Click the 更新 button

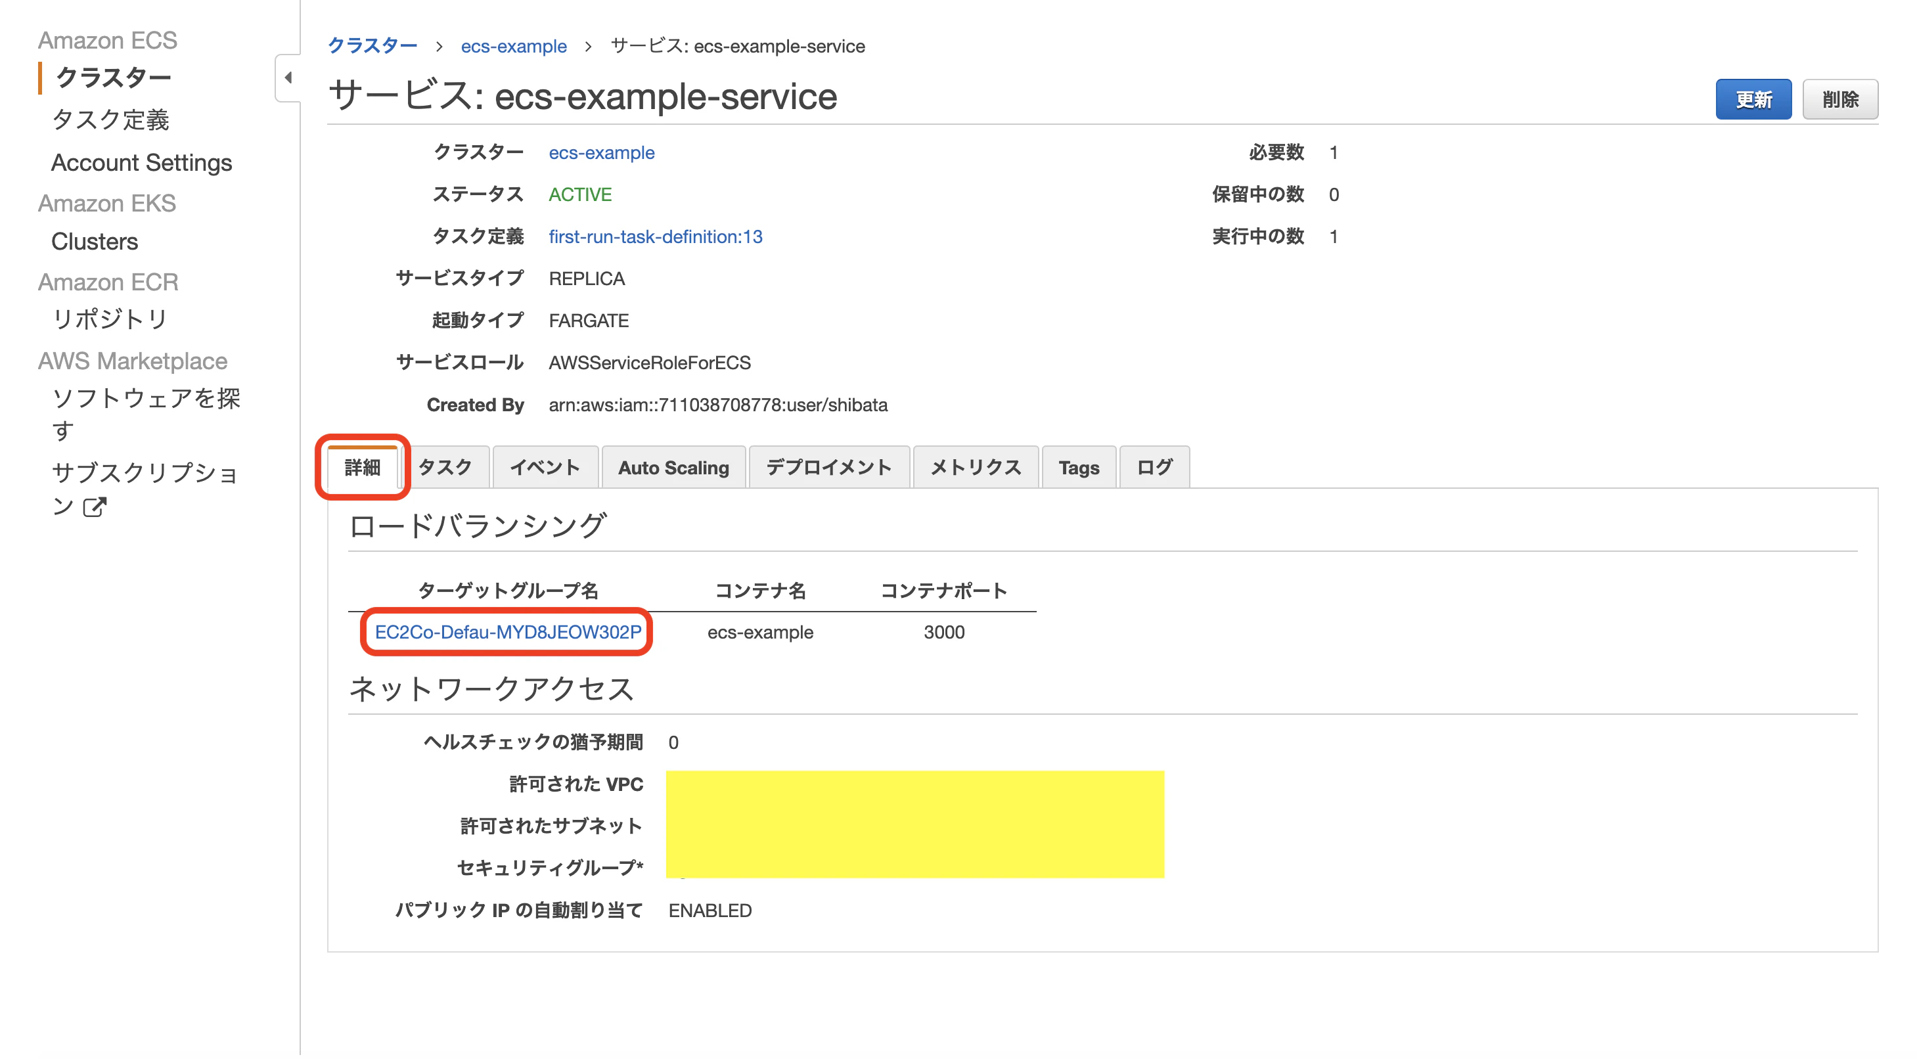[x=1753, y=99]
